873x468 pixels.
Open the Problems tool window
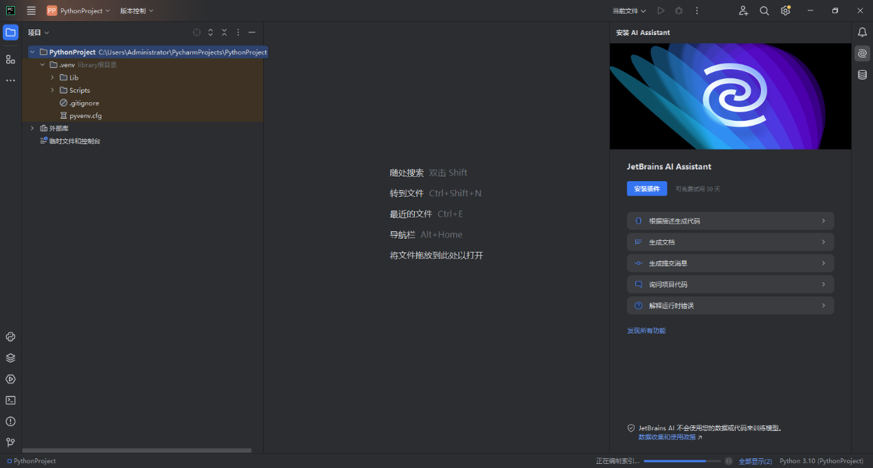[10, 421]
